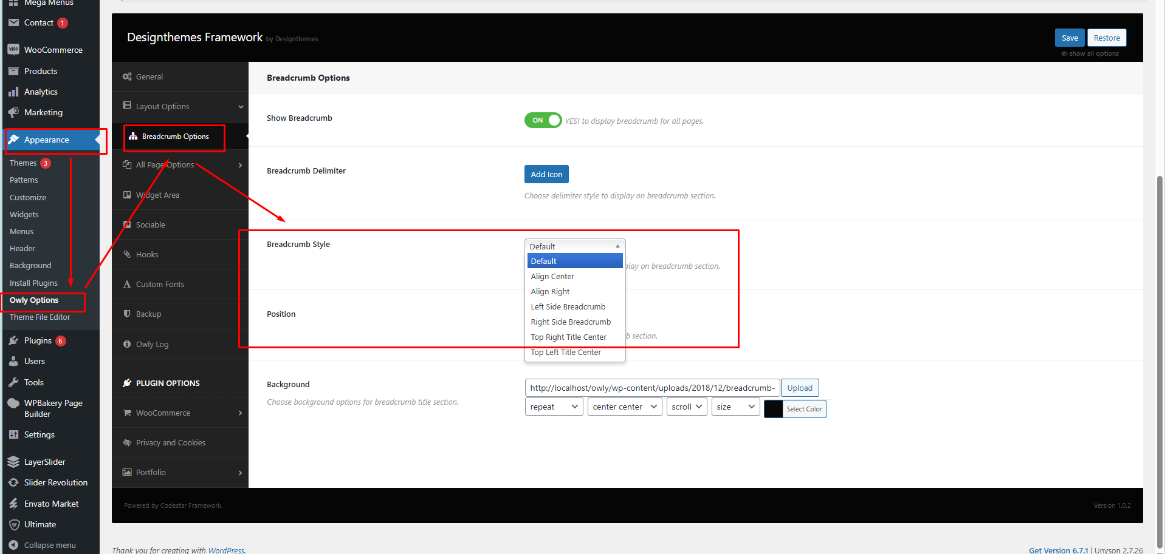Click the Ultimate shield icon

pyautogui.click(x=13, y=524)
